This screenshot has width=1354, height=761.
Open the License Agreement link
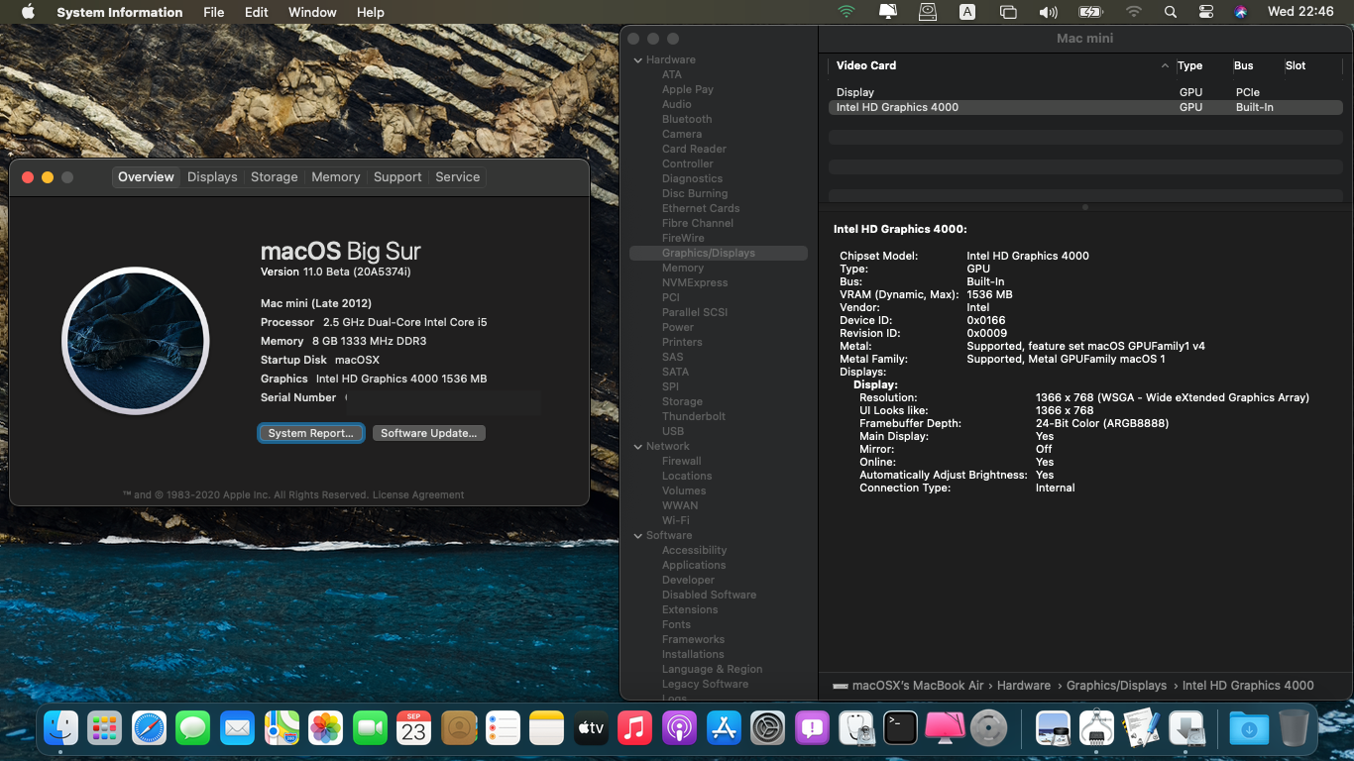click(x=418, y=494)
